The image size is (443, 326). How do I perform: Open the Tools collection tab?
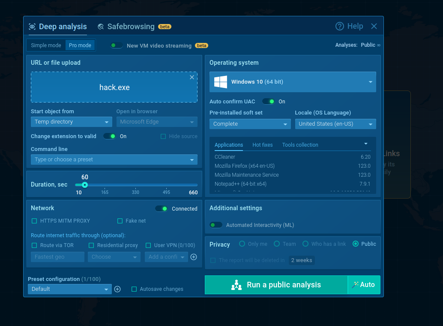pyautogui.click(x=300, y=145)
